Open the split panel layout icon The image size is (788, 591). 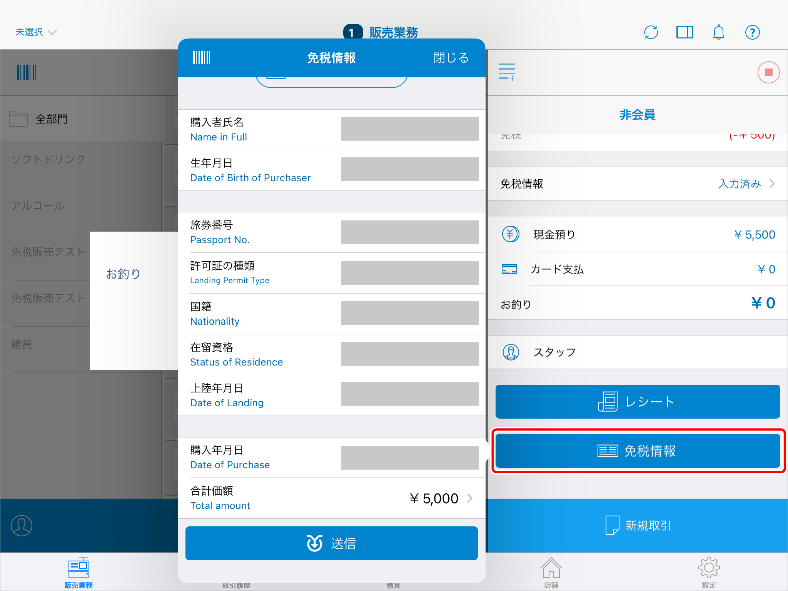click(685, 32)
